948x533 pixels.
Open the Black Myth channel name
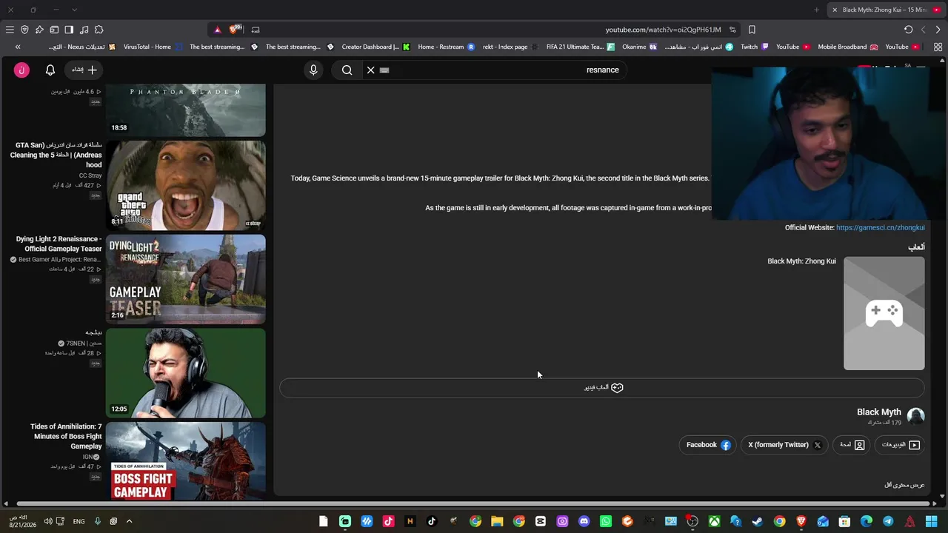tap(879, 412)
